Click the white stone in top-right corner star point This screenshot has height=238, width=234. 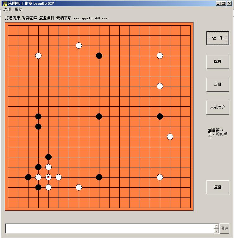[160, 56]
